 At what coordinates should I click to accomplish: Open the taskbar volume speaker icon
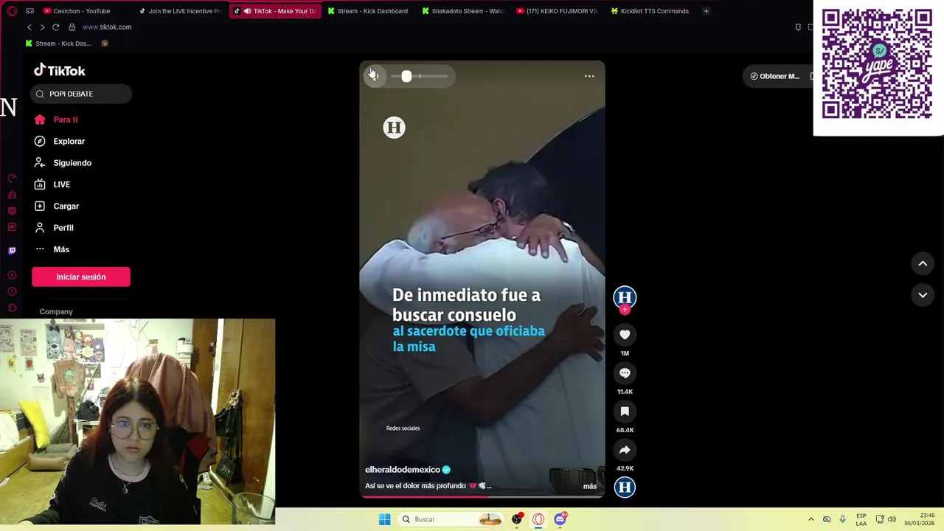(892, 519)
